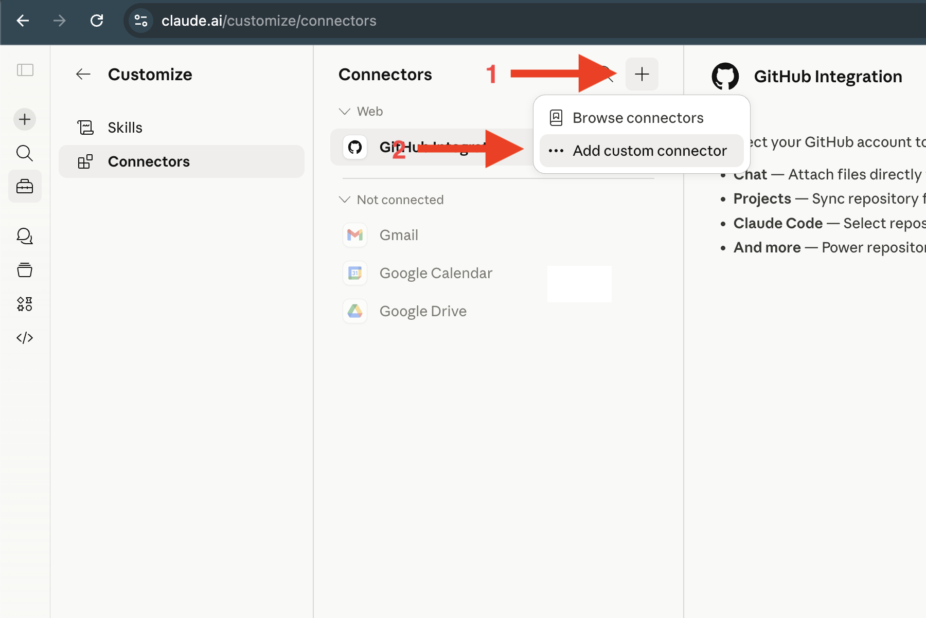
Task: Collapse the Not connected section
Action: pos(344,199)
